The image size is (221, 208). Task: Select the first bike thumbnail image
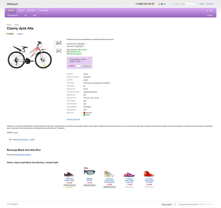tap(59, 43)
